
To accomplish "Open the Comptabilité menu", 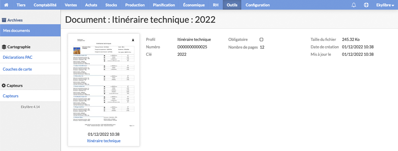I will click(45, 5).
